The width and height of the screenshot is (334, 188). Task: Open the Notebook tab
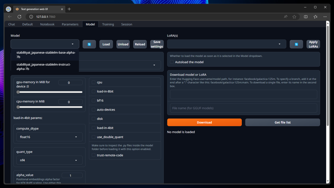(47, 24)
